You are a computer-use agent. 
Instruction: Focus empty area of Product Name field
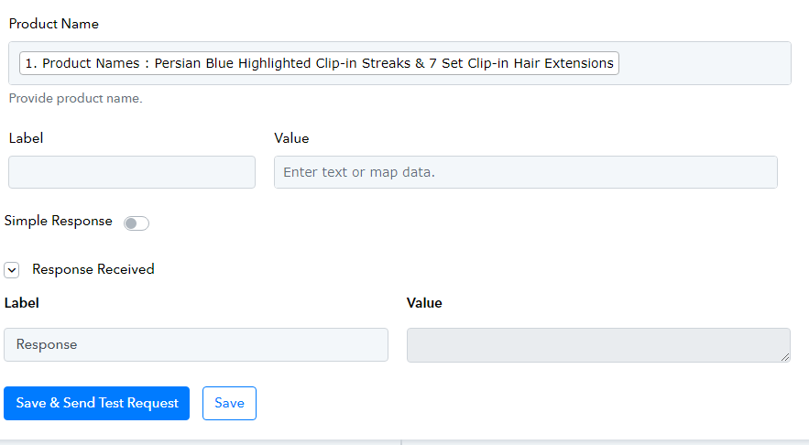click(x=705, y=63)
